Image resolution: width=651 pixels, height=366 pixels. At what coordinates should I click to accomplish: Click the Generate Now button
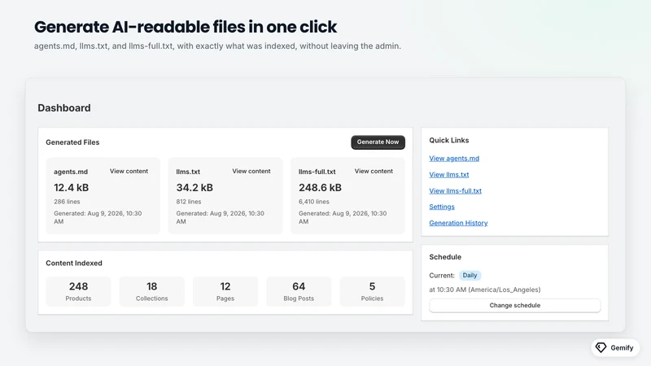(378, 142)
